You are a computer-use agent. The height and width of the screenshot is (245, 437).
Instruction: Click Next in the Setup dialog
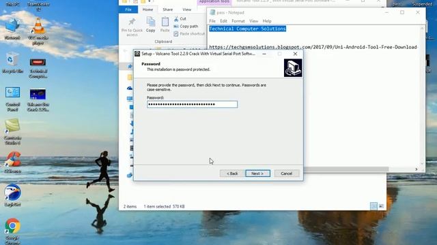pyautogui.click(x=257, y=174)
